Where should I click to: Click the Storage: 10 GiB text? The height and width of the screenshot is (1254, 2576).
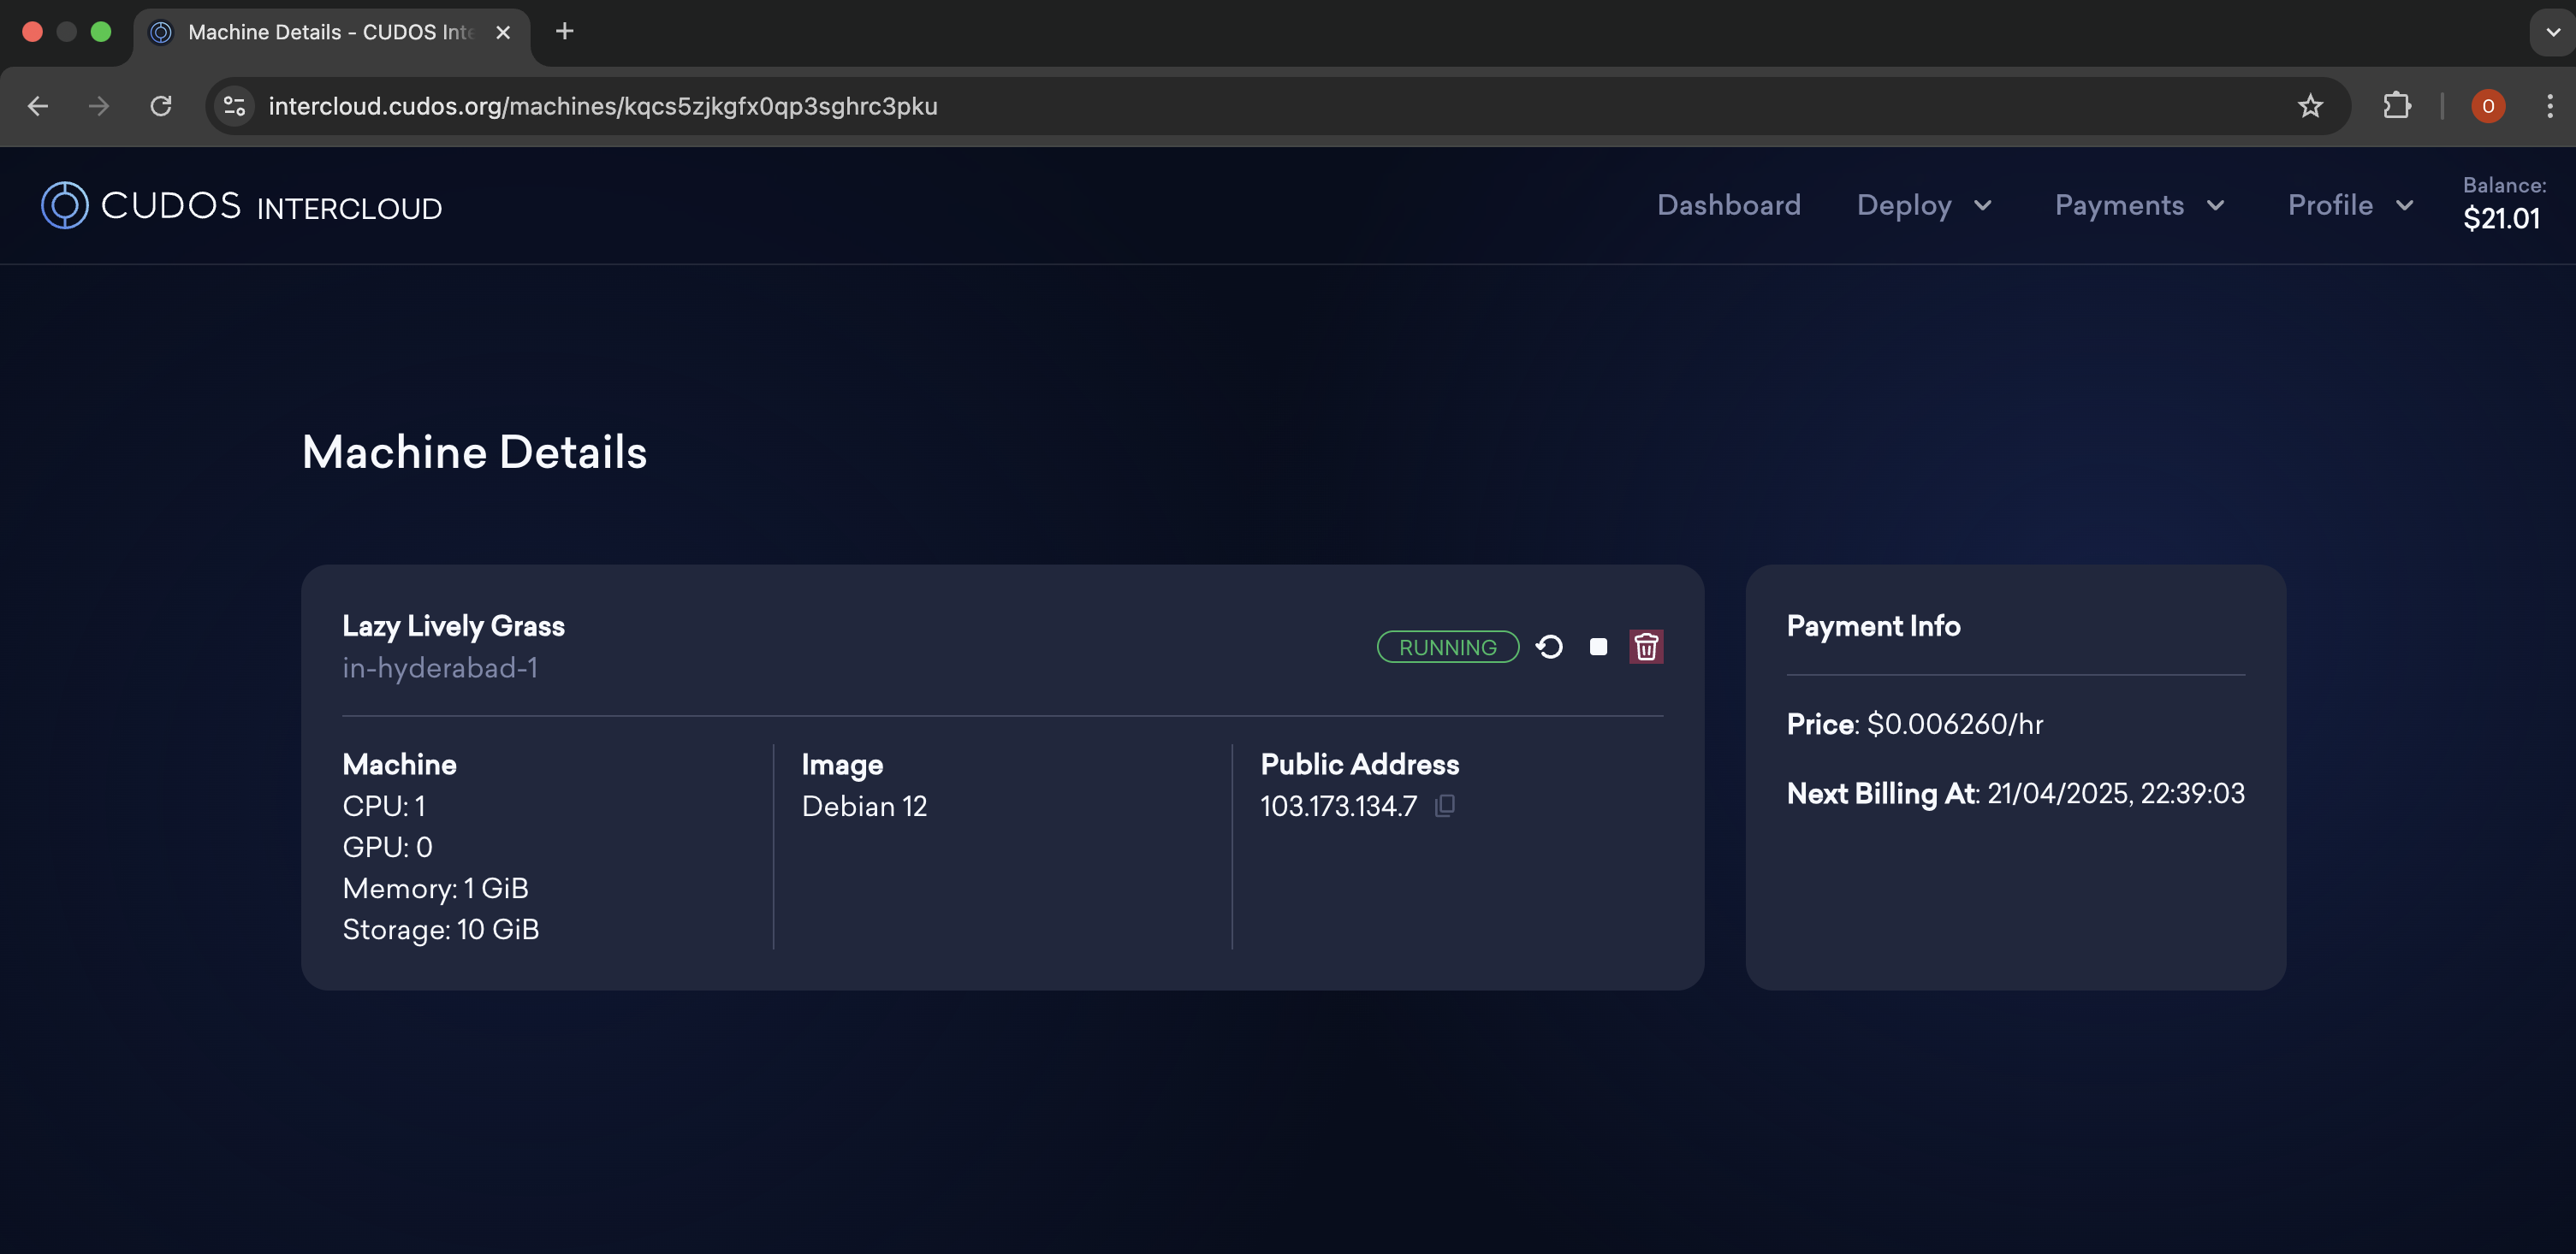[440, 931]
